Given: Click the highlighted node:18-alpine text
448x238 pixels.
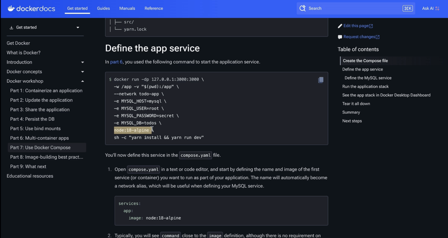Looking at the screenshot, I should tap(133, 130).
